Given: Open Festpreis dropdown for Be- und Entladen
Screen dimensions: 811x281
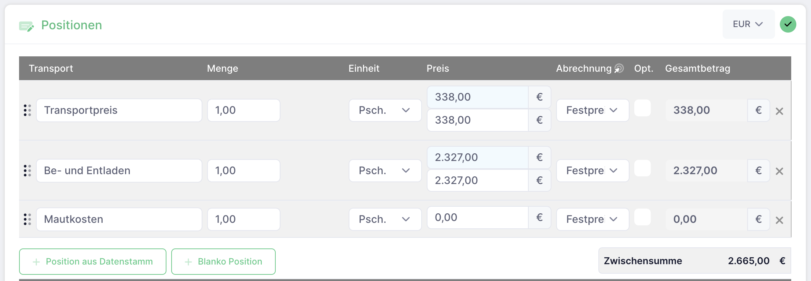Looking at the screenshot, I should (x=592, y=171).
